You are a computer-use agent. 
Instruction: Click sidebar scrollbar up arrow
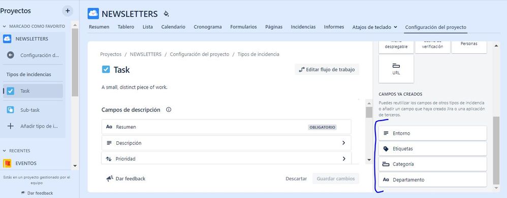(75, 25)
